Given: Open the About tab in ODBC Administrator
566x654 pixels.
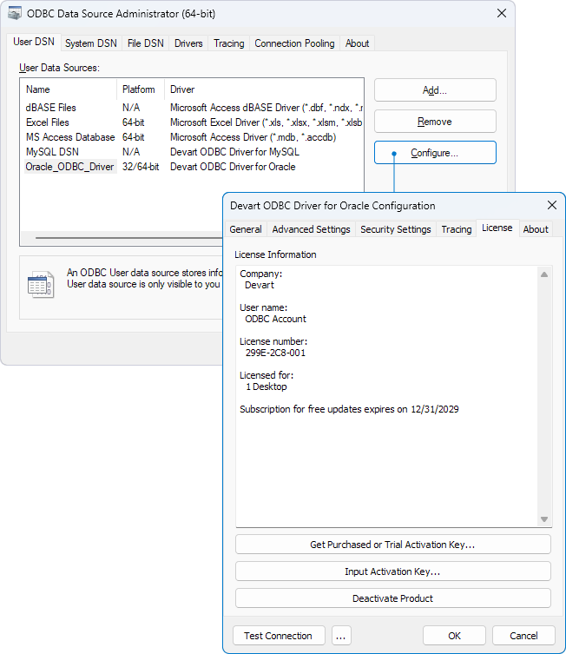Looking at the screenshot, I should [357, 43].
